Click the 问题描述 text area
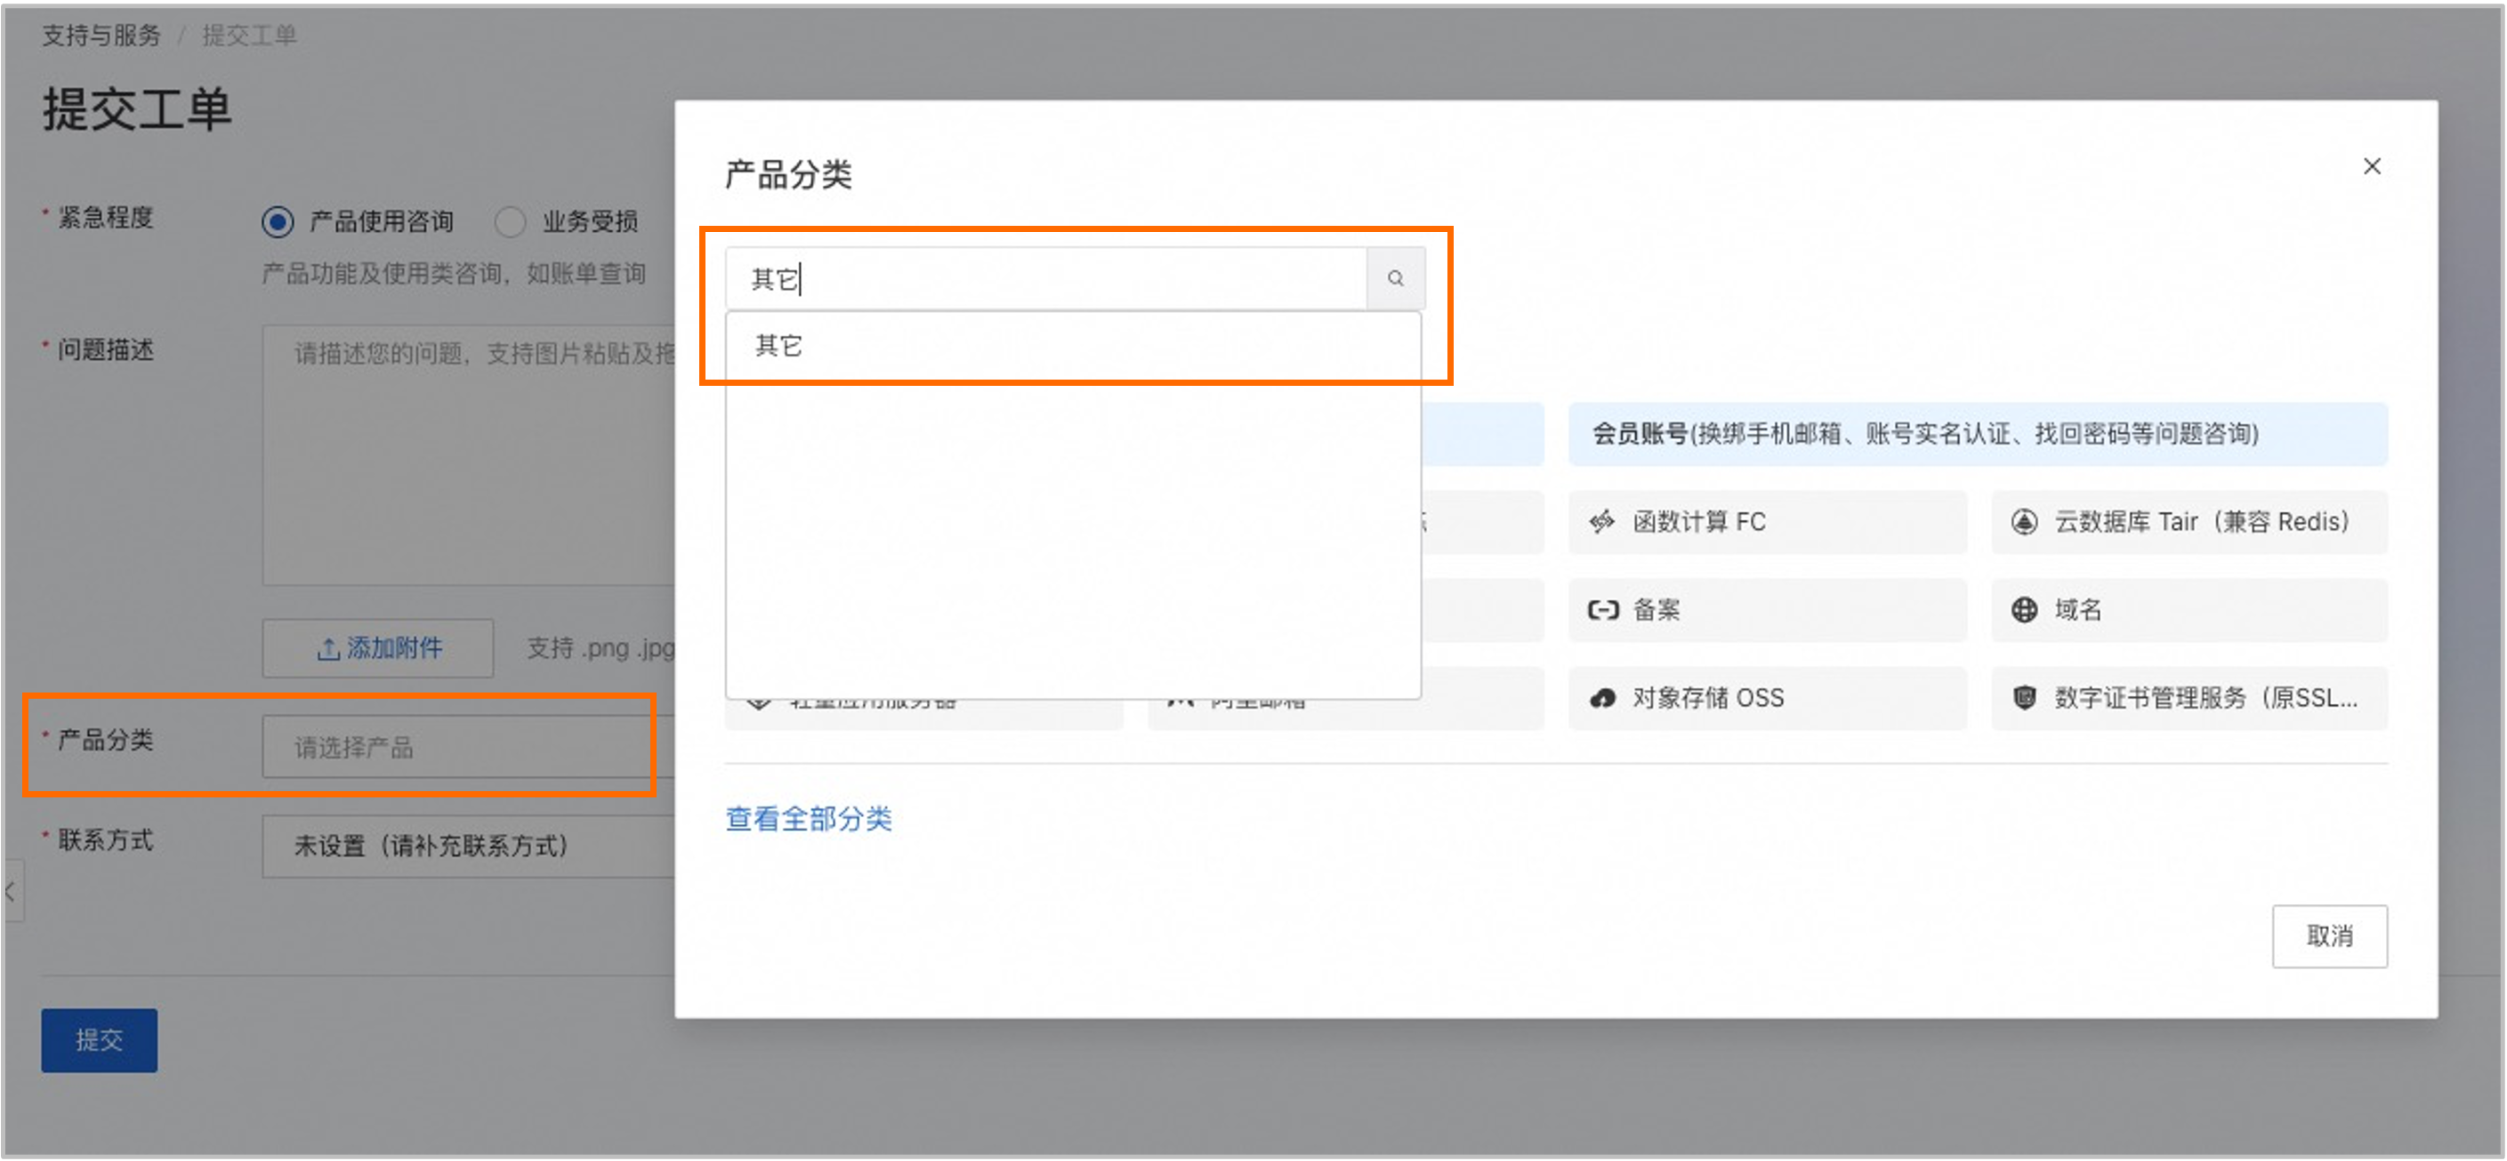2507x1161 pixels. point(468,454)
